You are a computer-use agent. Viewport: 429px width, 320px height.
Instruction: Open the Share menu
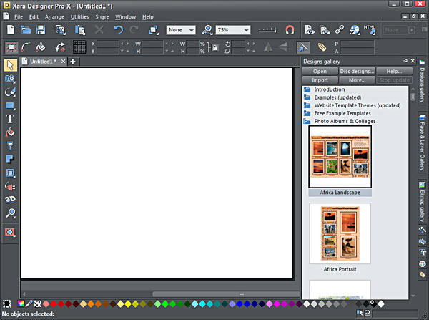102,17
